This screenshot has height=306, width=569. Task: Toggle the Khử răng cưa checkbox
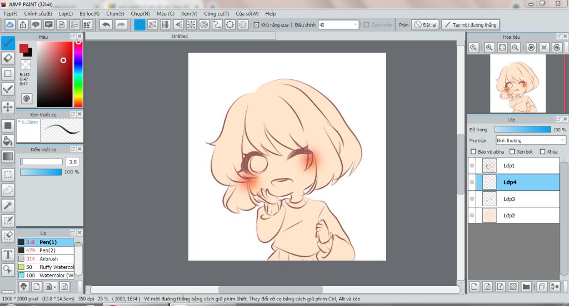tap(256, 24)
